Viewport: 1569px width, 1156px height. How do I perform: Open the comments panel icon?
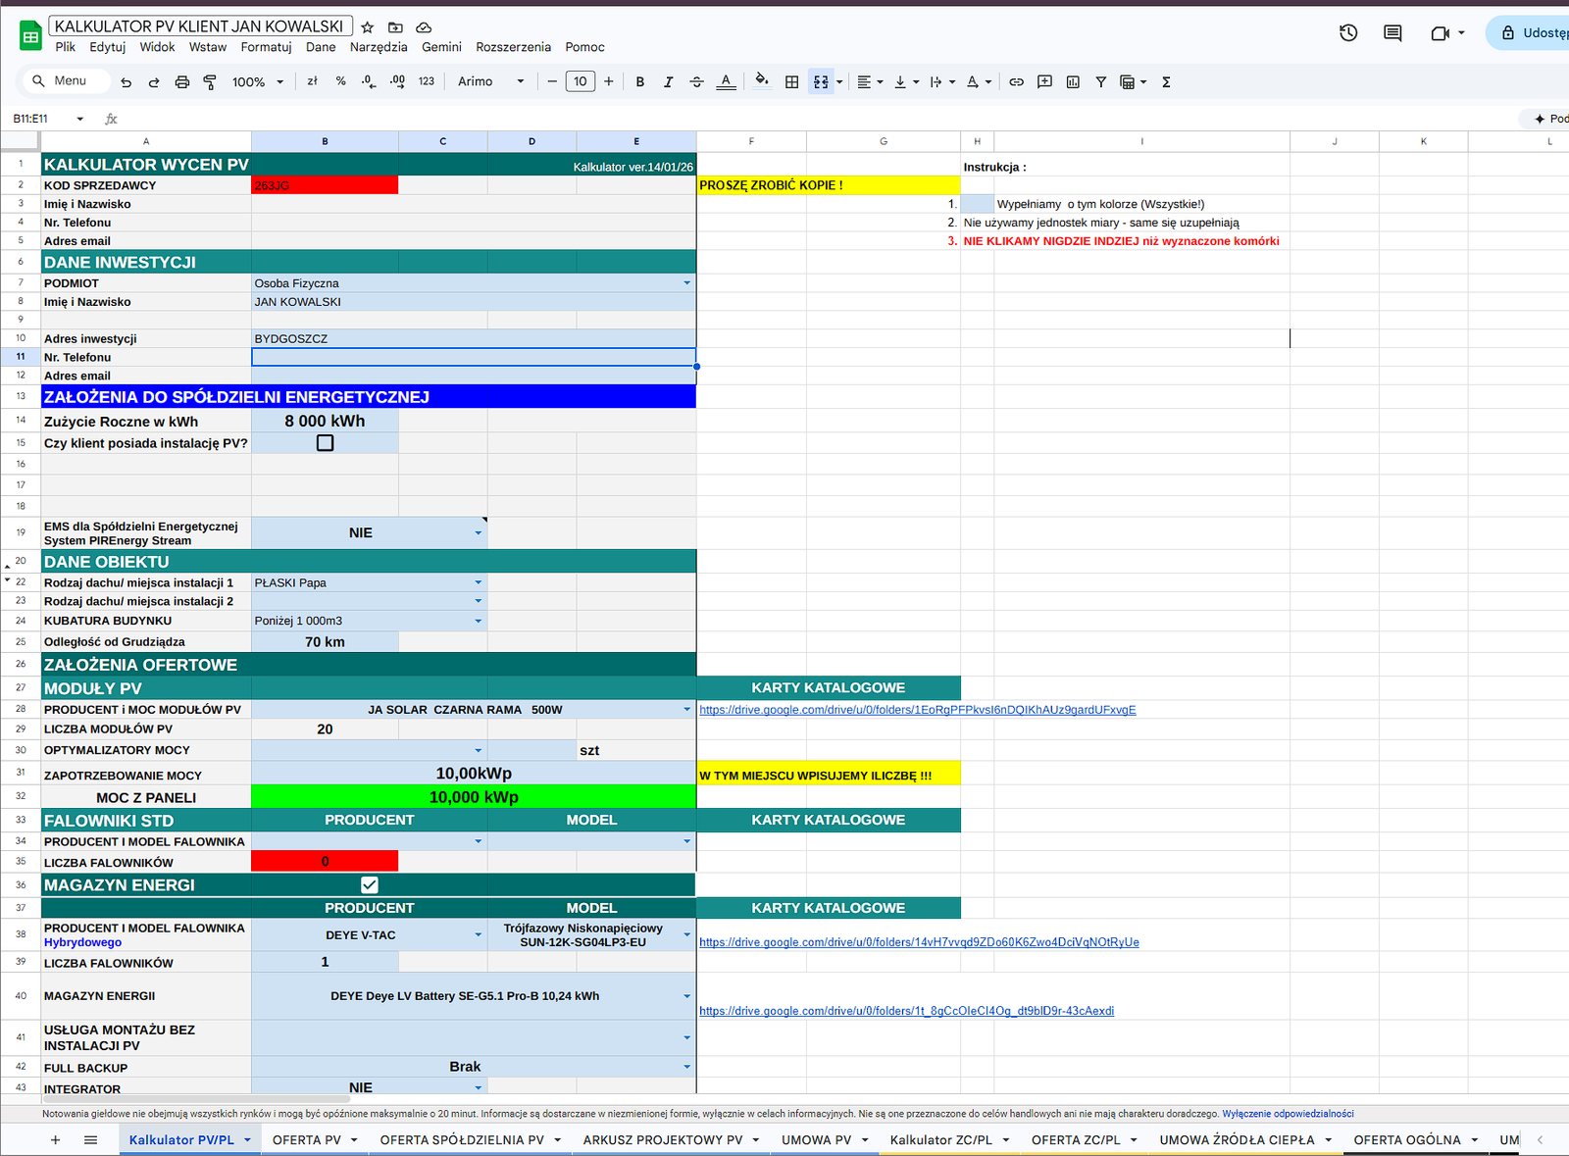[x=1392, y=33]
